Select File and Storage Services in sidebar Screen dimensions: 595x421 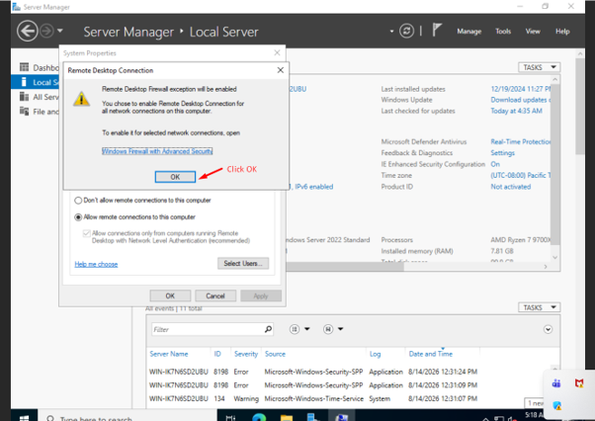[x=40, y=111]
